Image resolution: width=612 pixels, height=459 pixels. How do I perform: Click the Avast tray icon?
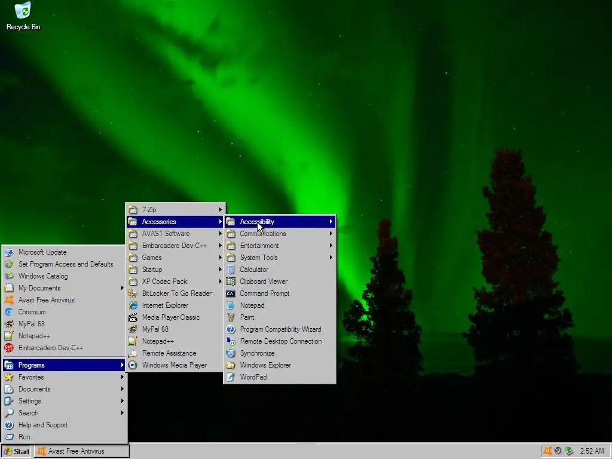(547, 451)
